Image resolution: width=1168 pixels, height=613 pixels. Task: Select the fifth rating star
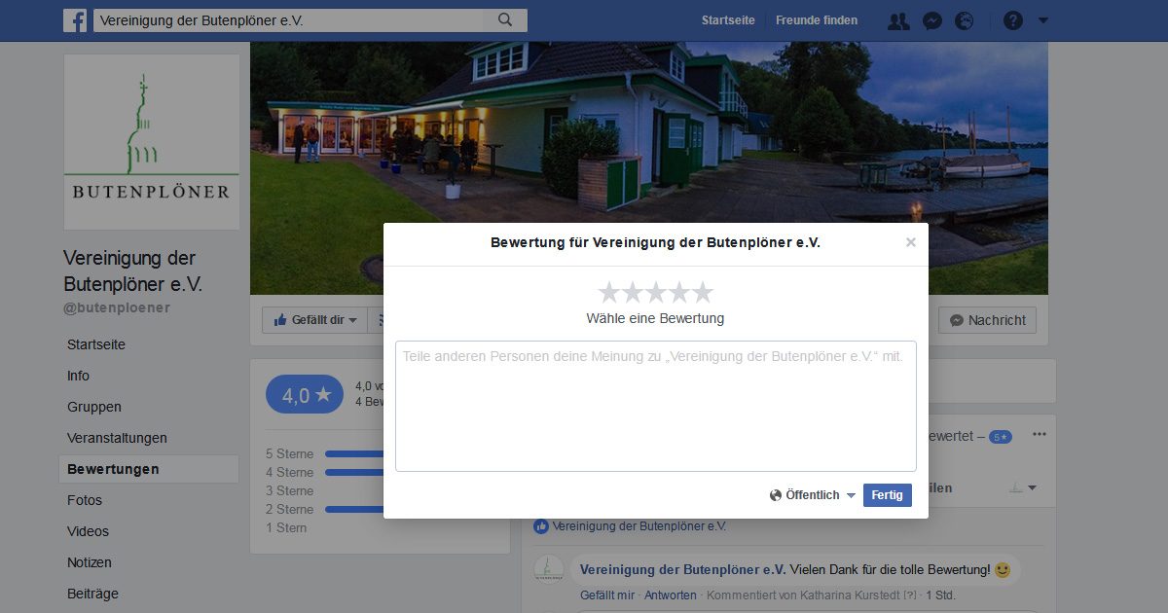click(703, 292)
